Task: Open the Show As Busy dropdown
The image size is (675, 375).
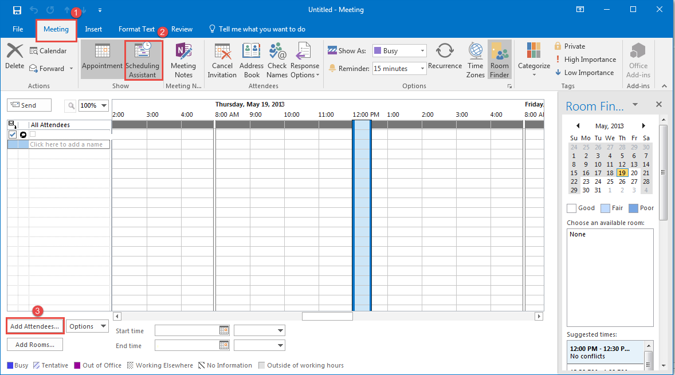Action: (x=422, y=51)
